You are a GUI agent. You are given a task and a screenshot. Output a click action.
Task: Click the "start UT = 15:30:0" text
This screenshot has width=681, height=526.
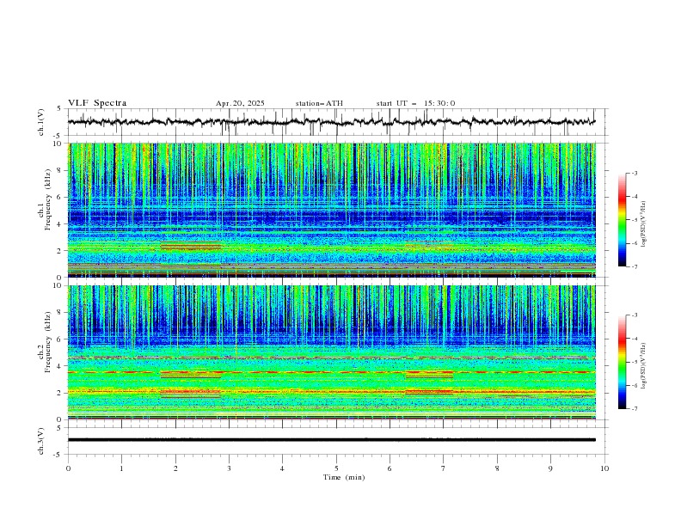point(415,103)
